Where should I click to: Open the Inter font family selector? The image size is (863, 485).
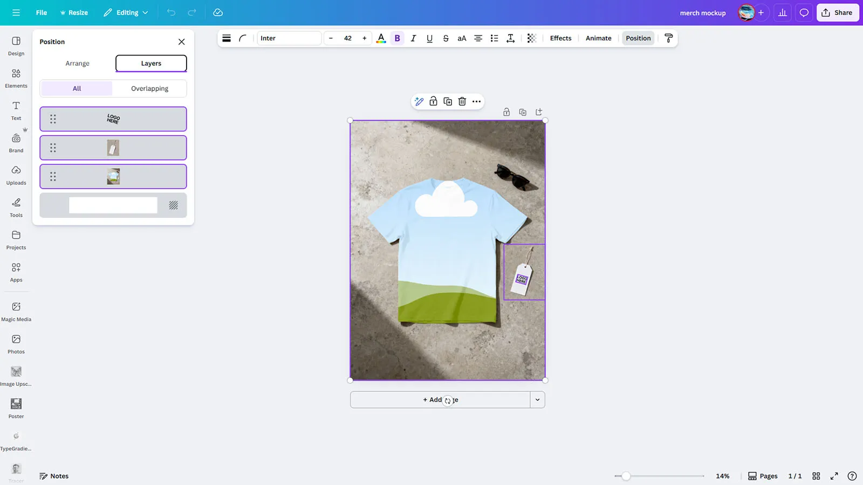coord(289,38)
